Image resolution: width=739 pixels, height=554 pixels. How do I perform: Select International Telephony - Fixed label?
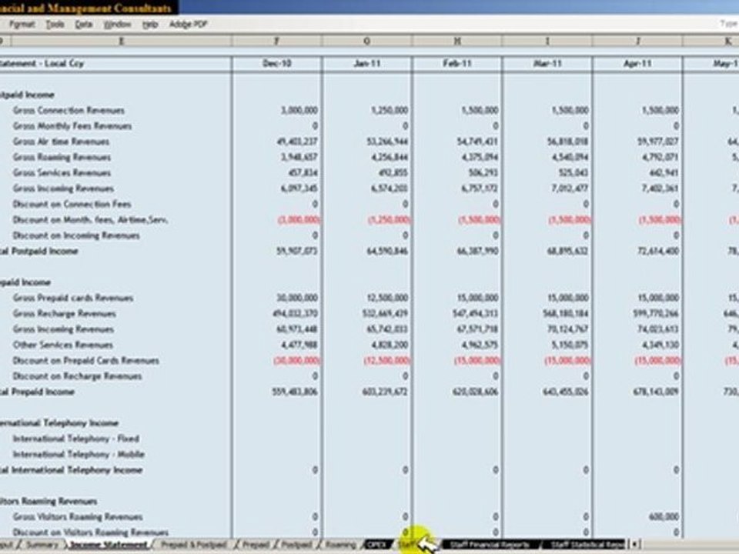[x=76, y=439]
